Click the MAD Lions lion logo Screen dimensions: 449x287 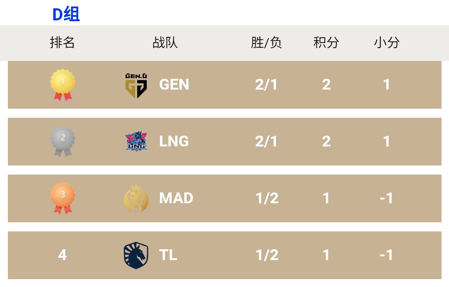[136, 198]
